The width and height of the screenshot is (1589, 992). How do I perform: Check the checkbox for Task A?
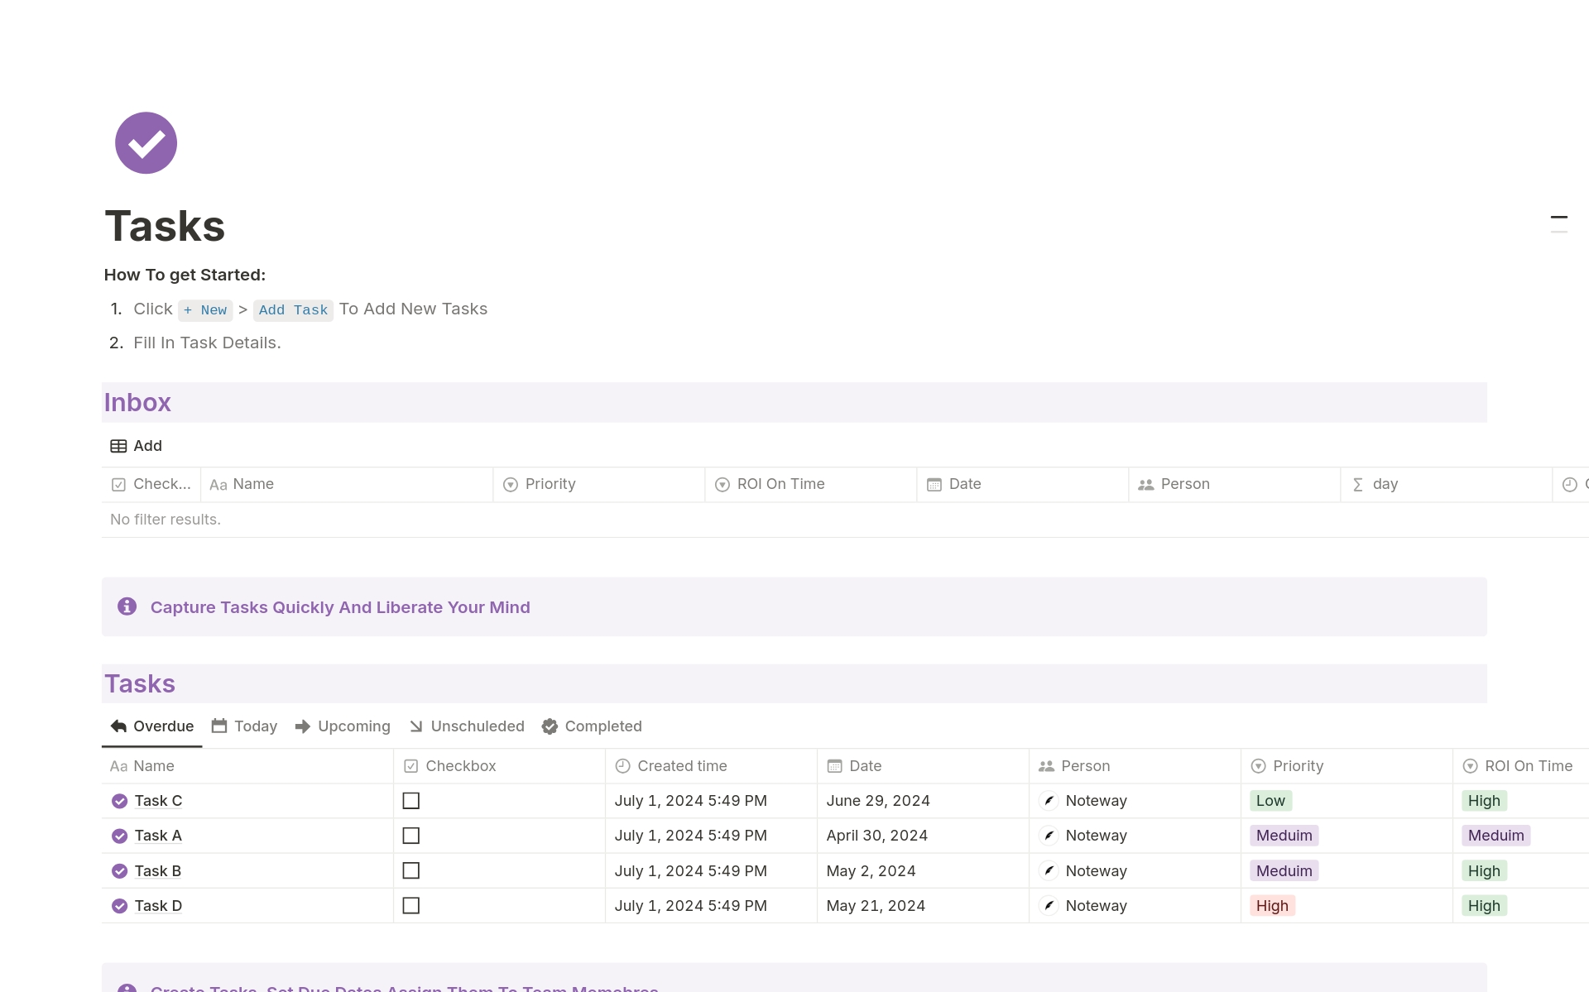[411, 835]
